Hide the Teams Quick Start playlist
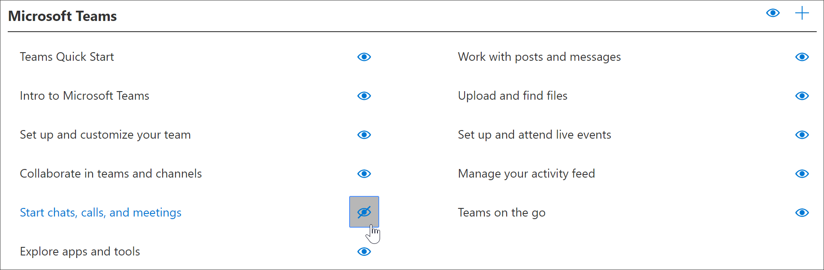This screenshot has height=270, width=824. click(x=364, y=57)
